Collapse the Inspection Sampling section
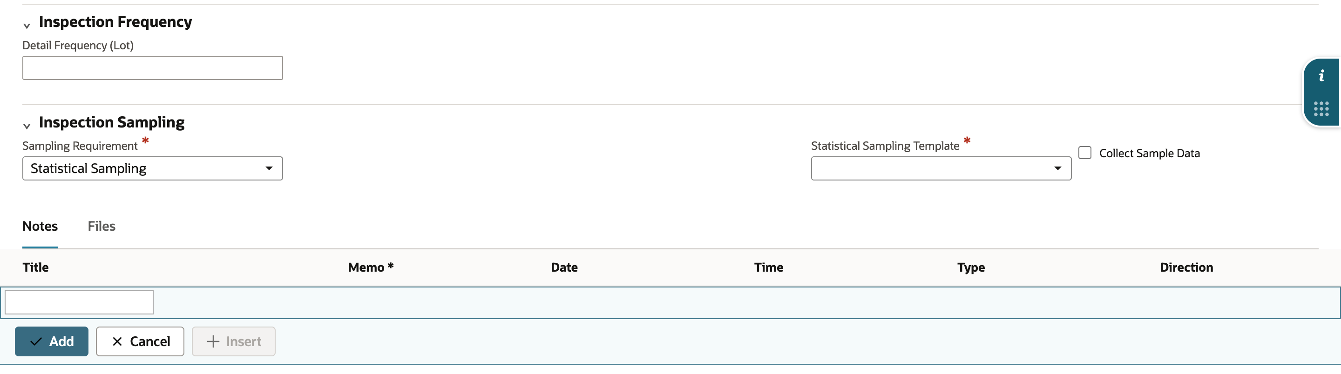 pyautogui.click(x=27, y=126)
